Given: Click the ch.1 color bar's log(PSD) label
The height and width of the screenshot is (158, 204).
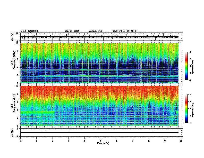Looking at the screenshot, I should [193, 67].
